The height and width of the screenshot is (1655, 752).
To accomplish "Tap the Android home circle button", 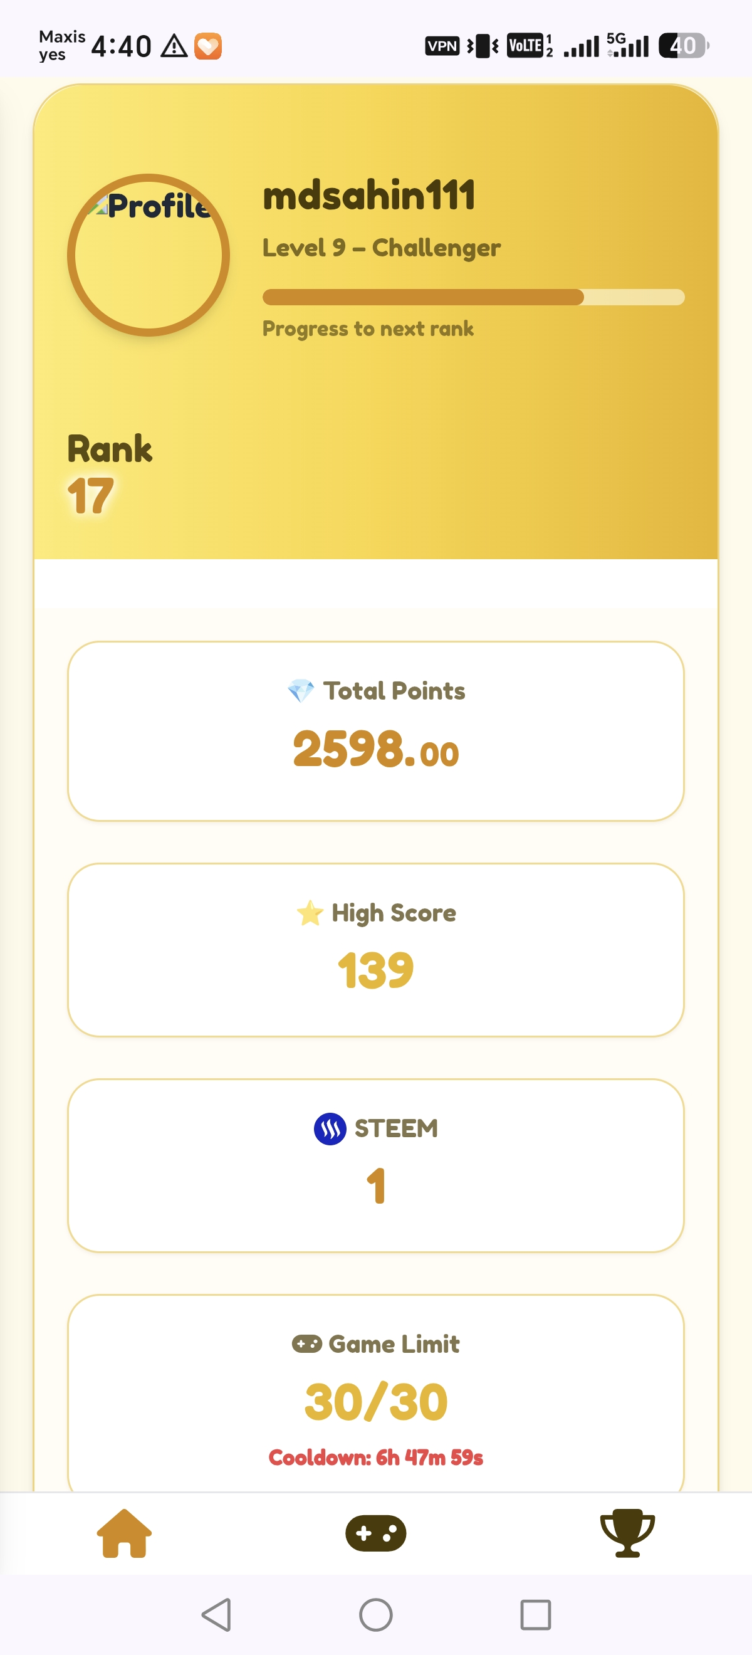I will 375,1614.
